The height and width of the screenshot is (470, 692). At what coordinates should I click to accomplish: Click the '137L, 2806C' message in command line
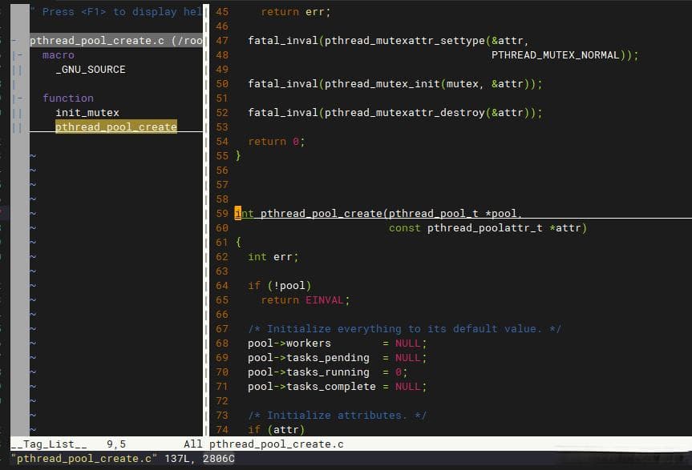pyautogui.click(x=200, y=459)
